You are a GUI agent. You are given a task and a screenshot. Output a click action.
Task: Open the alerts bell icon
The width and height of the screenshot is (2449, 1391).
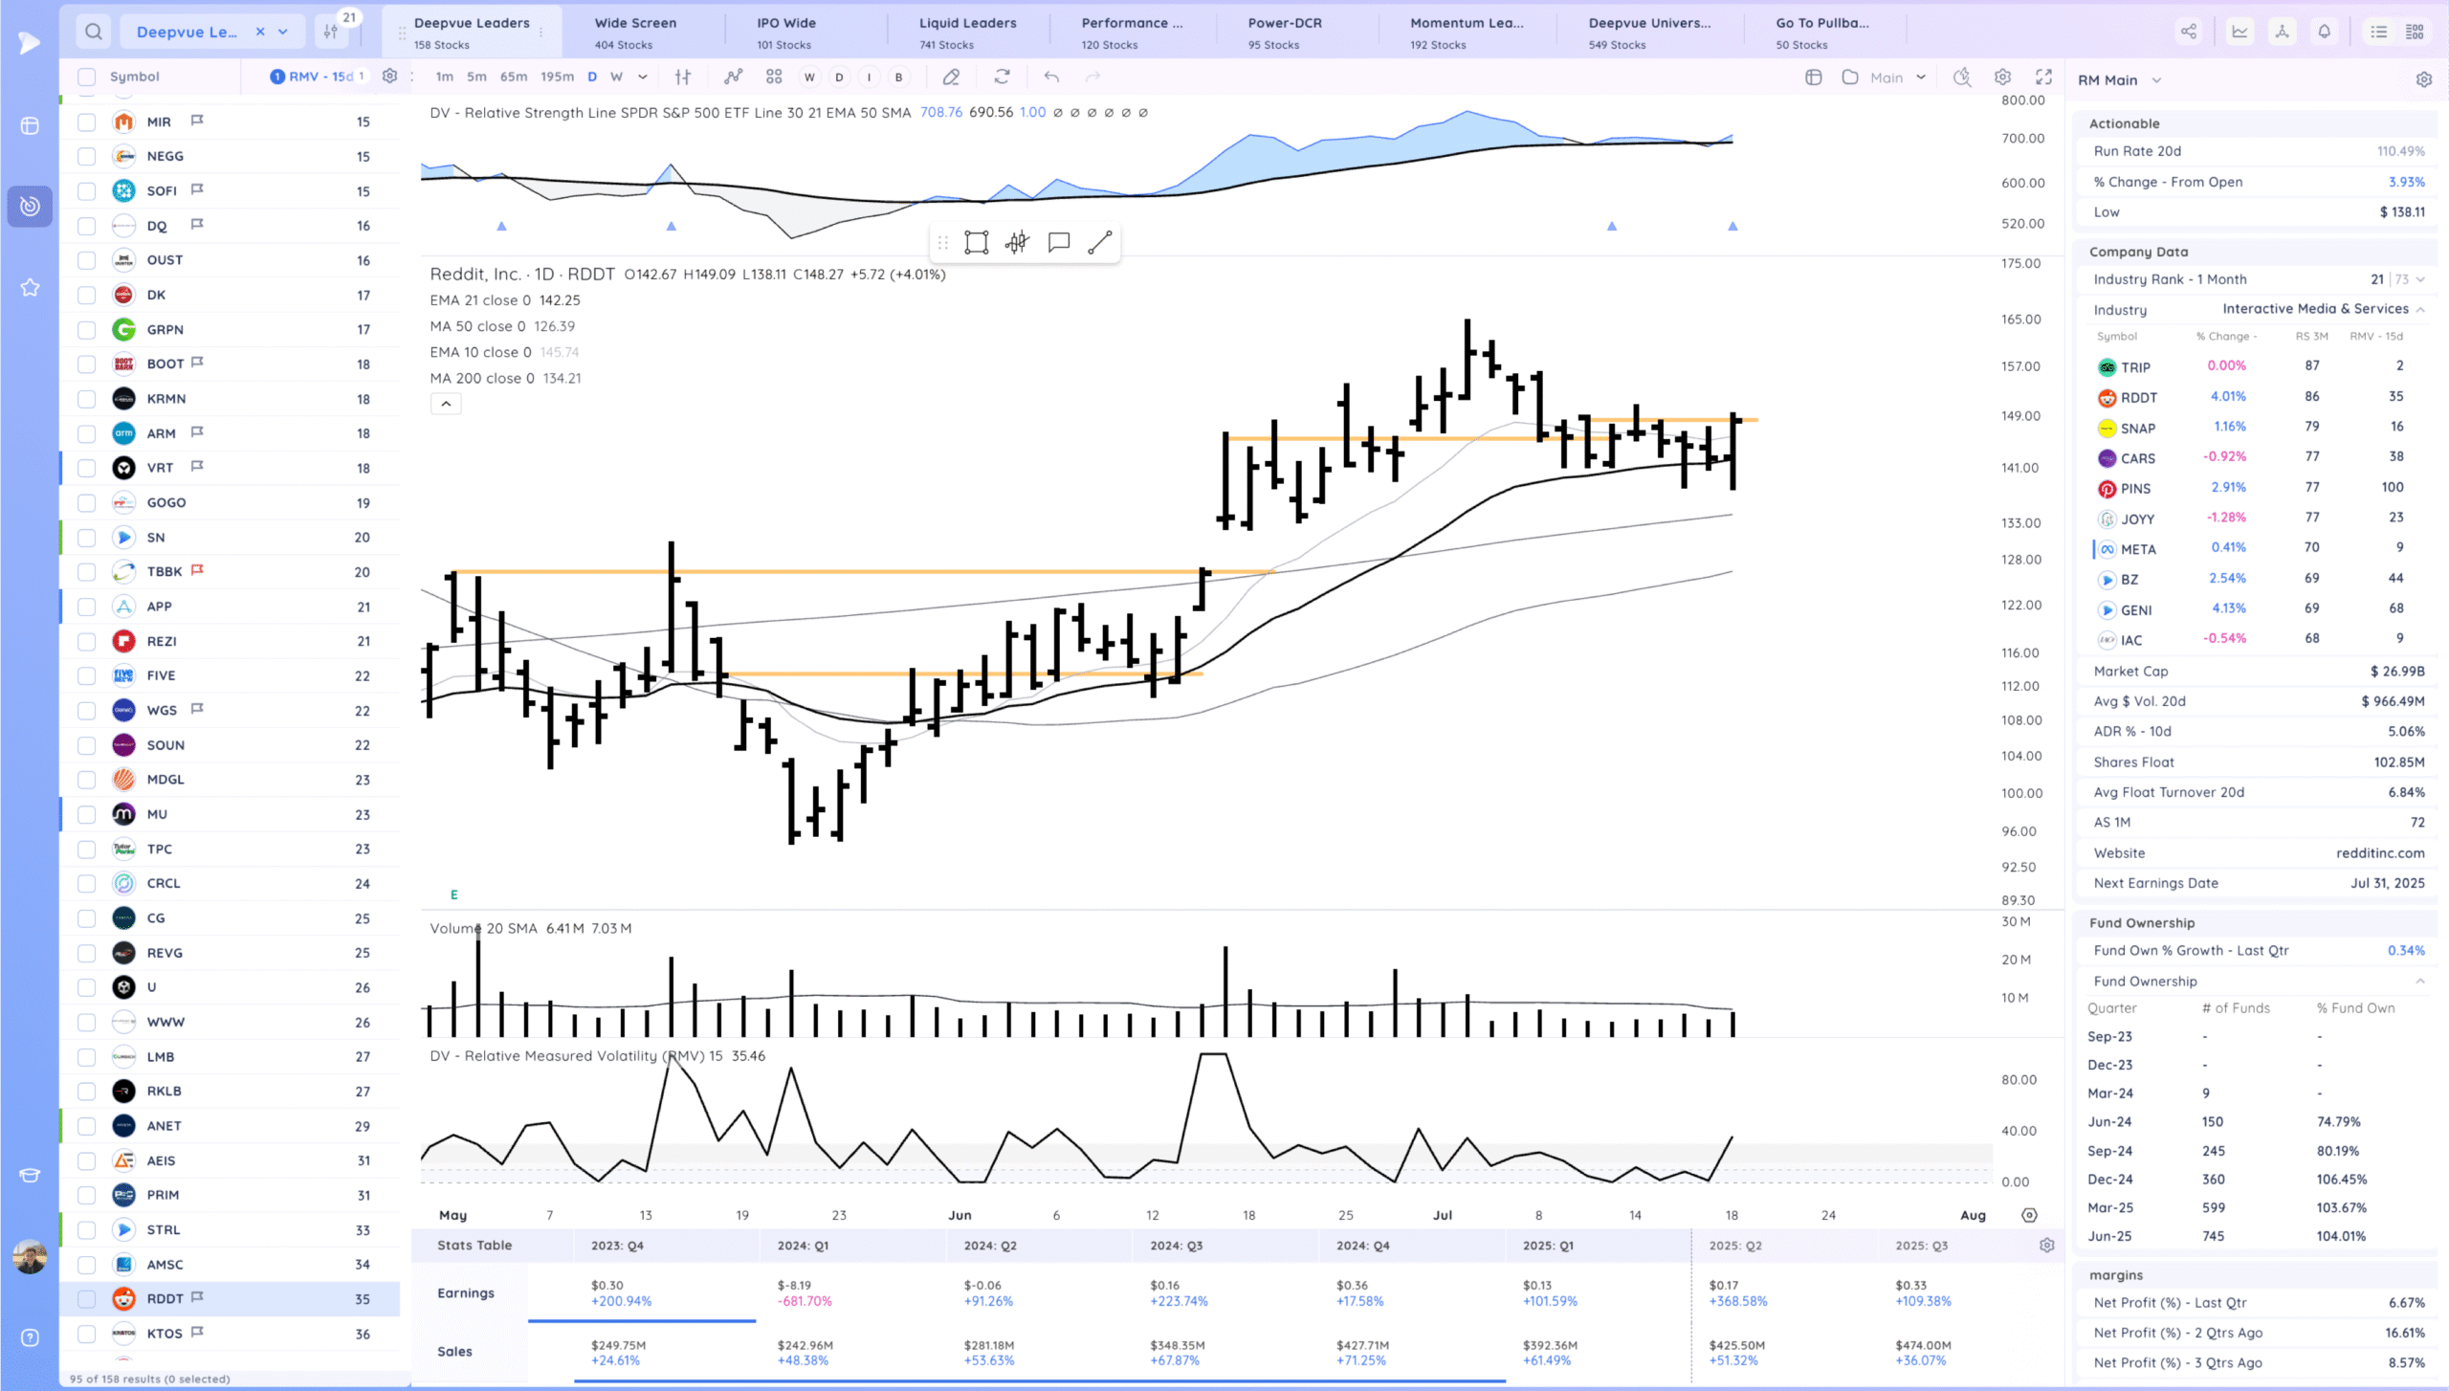(2324, 32)
